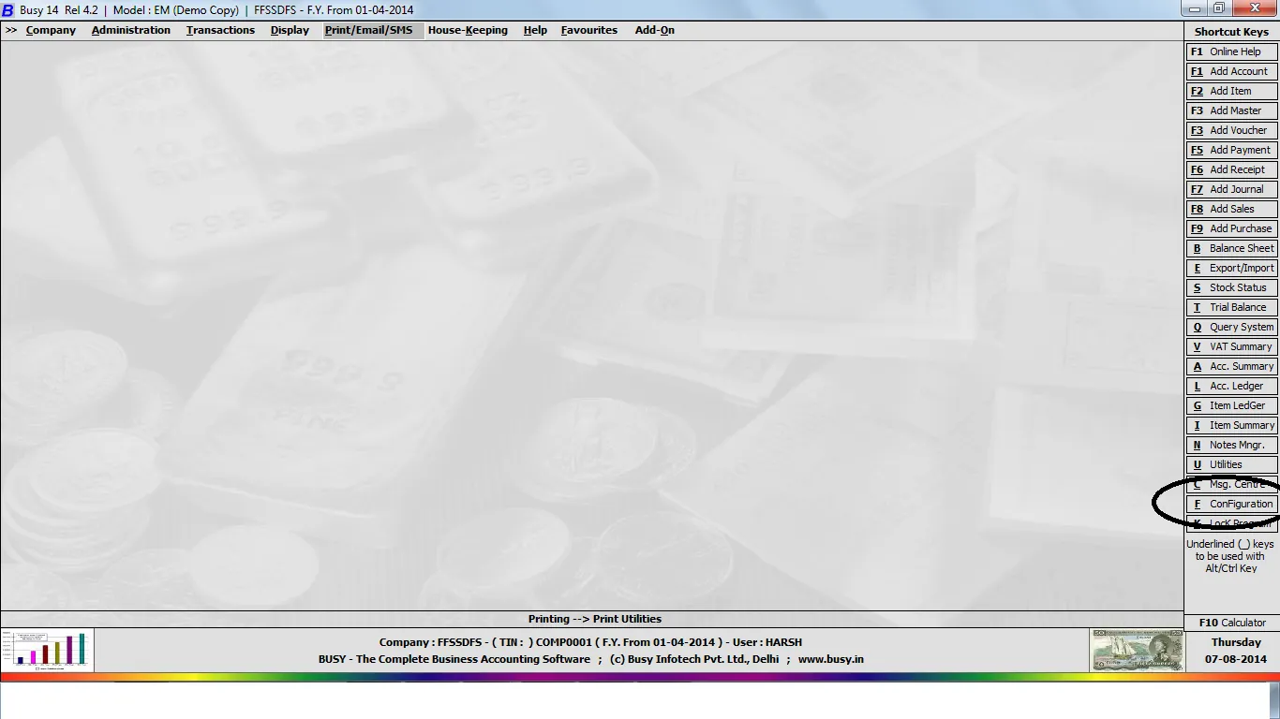Open the VAT Summary shortcut

tap(1231, 346)
